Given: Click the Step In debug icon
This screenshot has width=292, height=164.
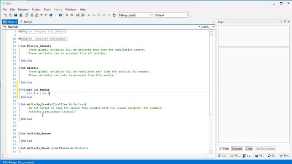Looking at the screenshot, I should tap(94, 15).
